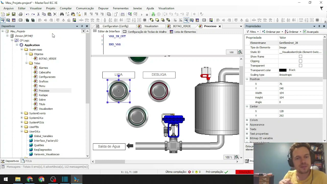
Task: Collapse the Telas folder
Action: point(26,63)
